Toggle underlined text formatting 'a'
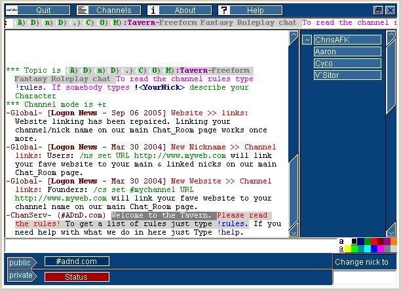The width and height of the screenshot is (401, 291). tap(341, 248)
